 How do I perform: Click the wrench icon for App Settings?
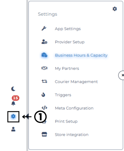tap(44, 29)
